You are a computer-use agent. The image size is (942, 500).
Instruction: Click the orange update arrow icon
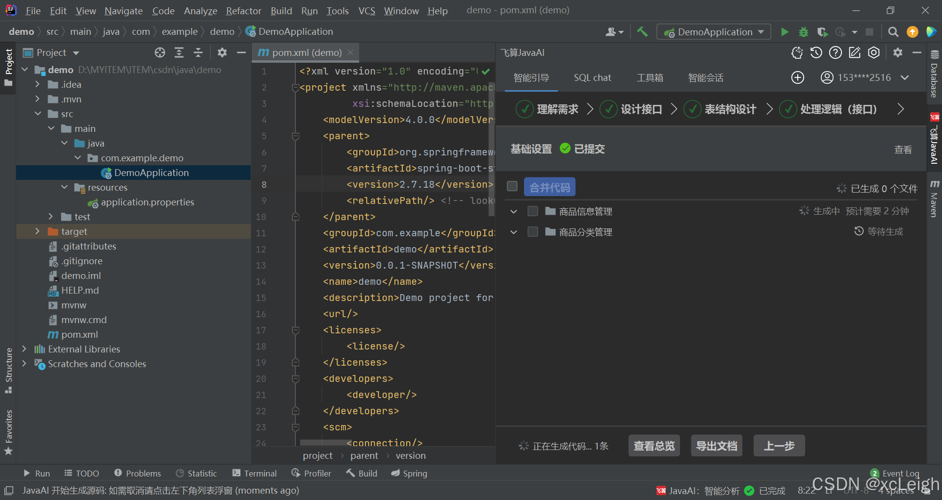[x=913, y=32]
